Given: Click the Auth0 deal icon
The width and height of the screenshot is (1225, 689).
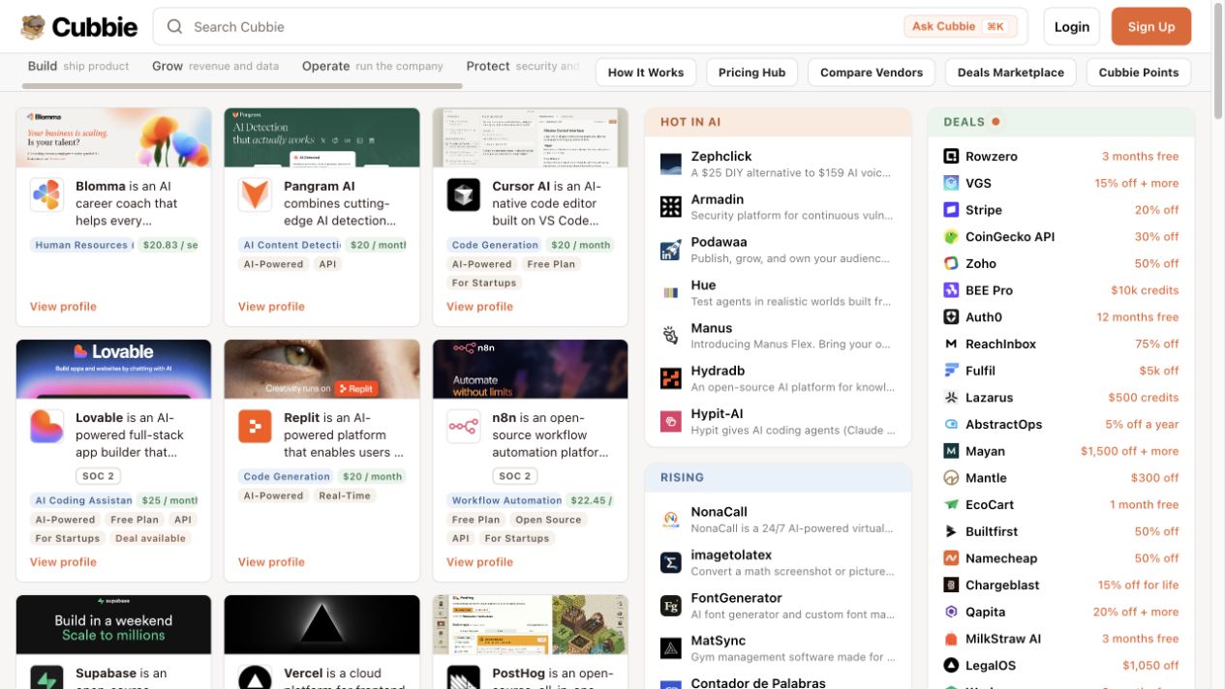Looking at the screenshot, I should tap(951, 316).
